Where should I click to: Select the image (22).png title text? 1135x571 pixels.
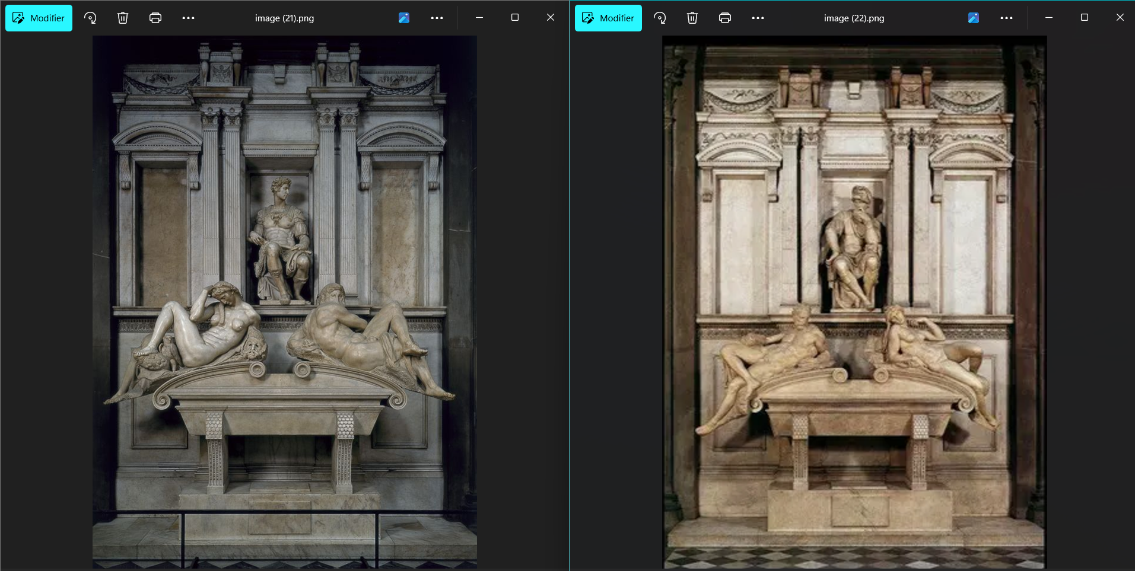pyautogui.click(x=853, y=18)
